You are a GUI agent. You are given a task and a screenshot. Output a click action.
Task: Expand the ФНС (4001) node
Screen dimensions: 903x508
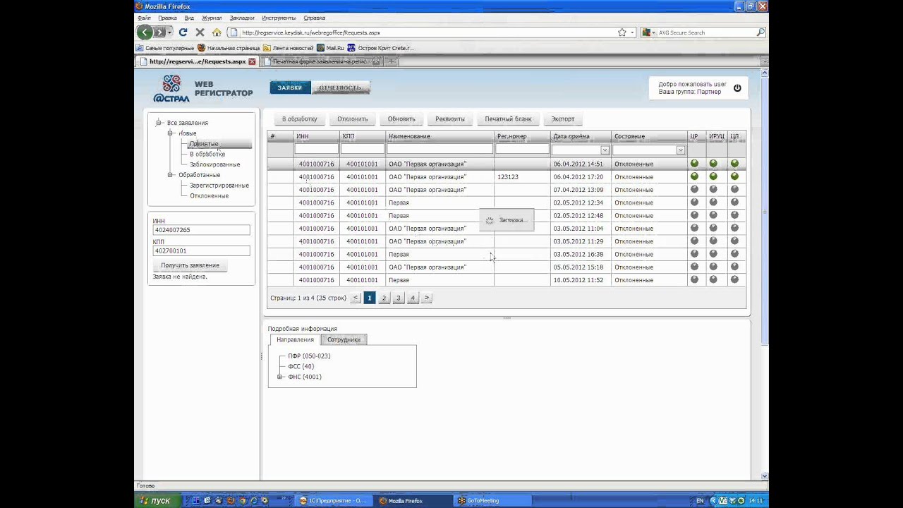(280, 377)
